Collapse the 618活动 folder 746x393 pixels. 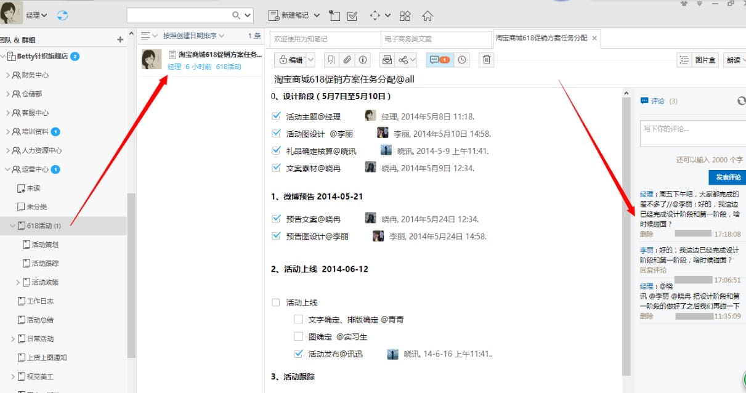pyautogui.click(x=12, y=226)
